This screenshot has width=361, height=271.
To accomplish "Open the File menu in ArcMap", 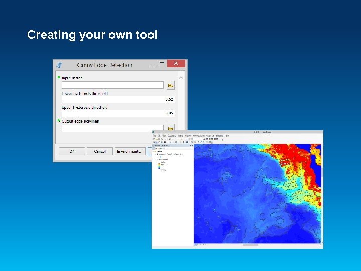I will pos(154,135).
